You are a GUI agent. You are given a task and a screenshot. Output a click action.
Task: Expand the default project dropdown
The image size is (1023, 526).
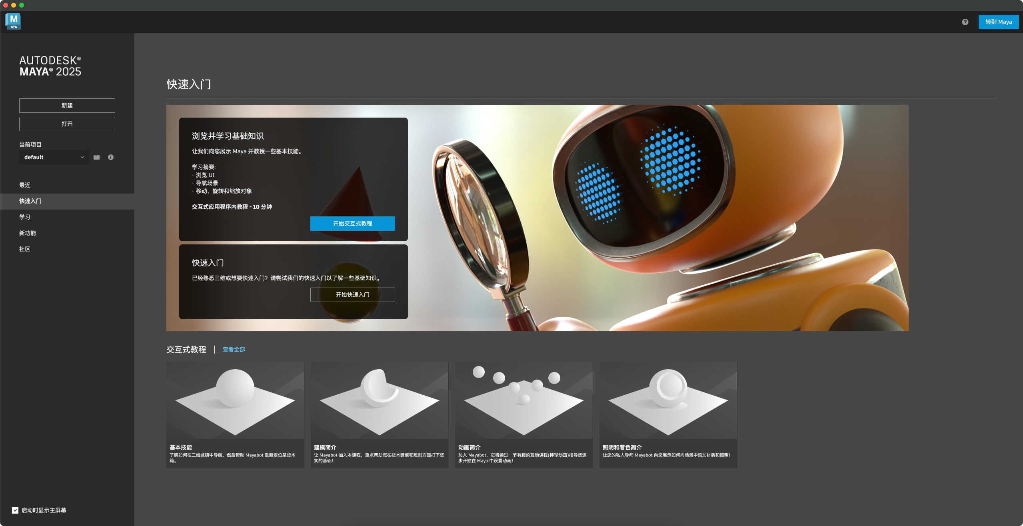click(x=54, y=157)
